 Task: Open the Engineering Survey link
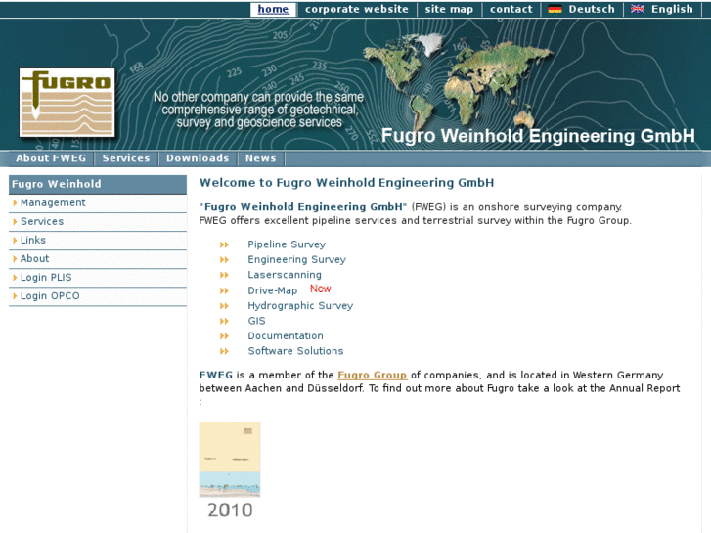pyautogui.click(x=296, y=259)
